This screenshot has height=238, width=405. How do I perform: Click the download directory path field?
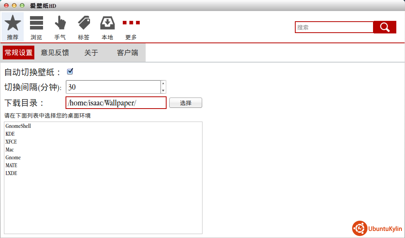116,103
